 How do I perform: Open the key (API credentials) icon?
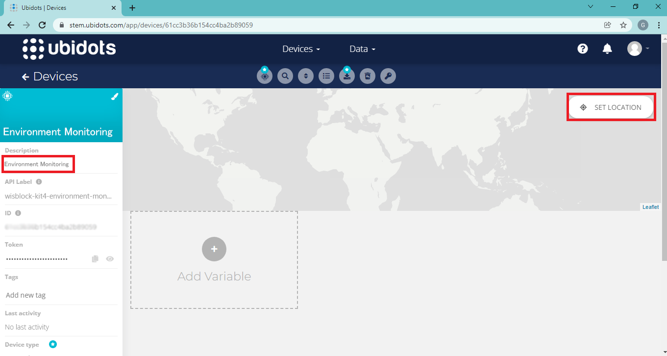[x=388, y=76]
